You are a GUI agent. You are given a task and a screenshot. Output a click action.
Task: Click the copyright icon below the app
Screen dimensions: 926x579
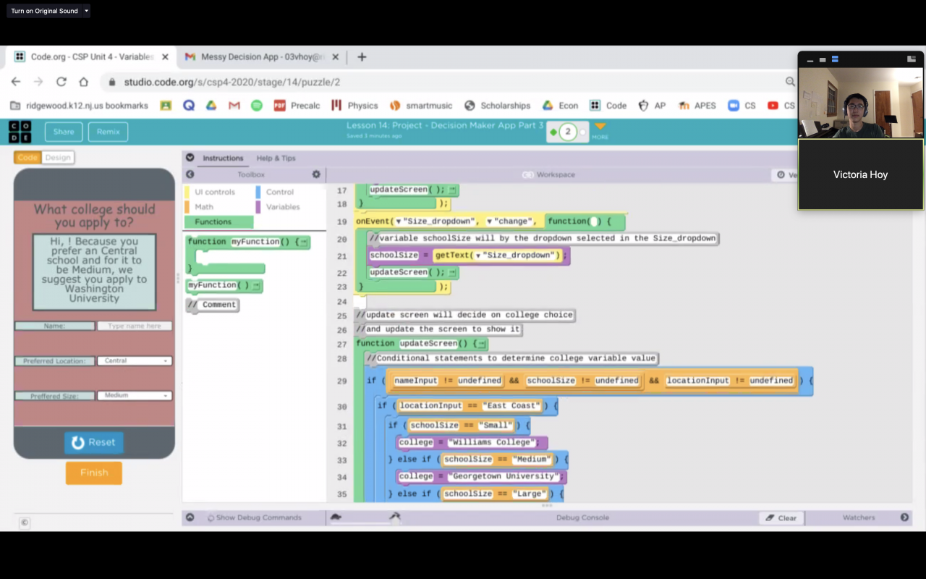pos(24,523)
